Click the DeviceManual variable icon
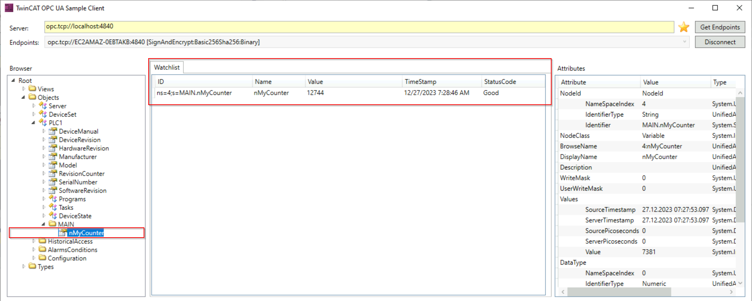Image resolution: width=752 pixels, height=301 pixels. point(53,131)
